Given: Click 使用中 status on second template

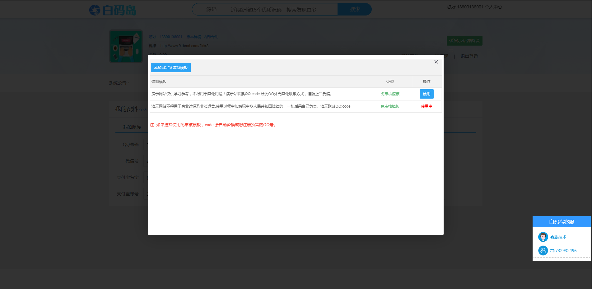Looking at the screenshot, I should point(427,106).
